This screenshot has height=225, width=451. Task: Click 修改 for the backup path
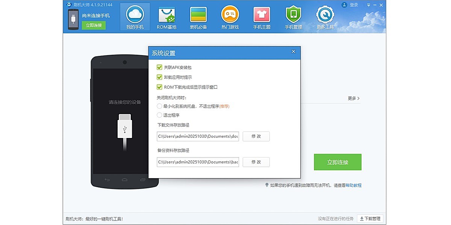coord(256,162)
